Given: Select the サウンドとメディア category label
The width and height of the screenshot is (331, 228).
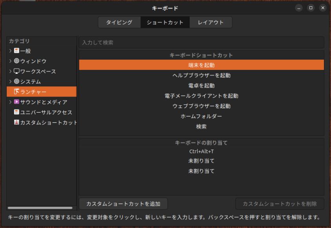Looking at the screenshot, I should (x=44, y=102).
